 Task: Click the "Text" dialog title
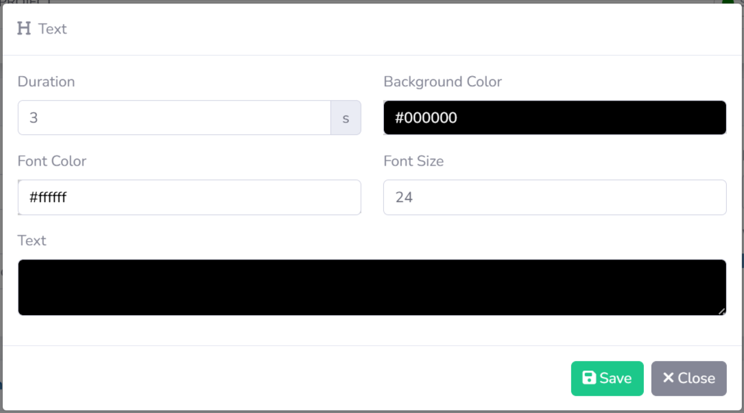[x=53, y=29]
